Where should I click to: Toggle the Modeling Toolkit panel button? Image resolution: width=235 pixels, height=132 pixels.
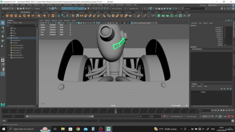[222, 8]
